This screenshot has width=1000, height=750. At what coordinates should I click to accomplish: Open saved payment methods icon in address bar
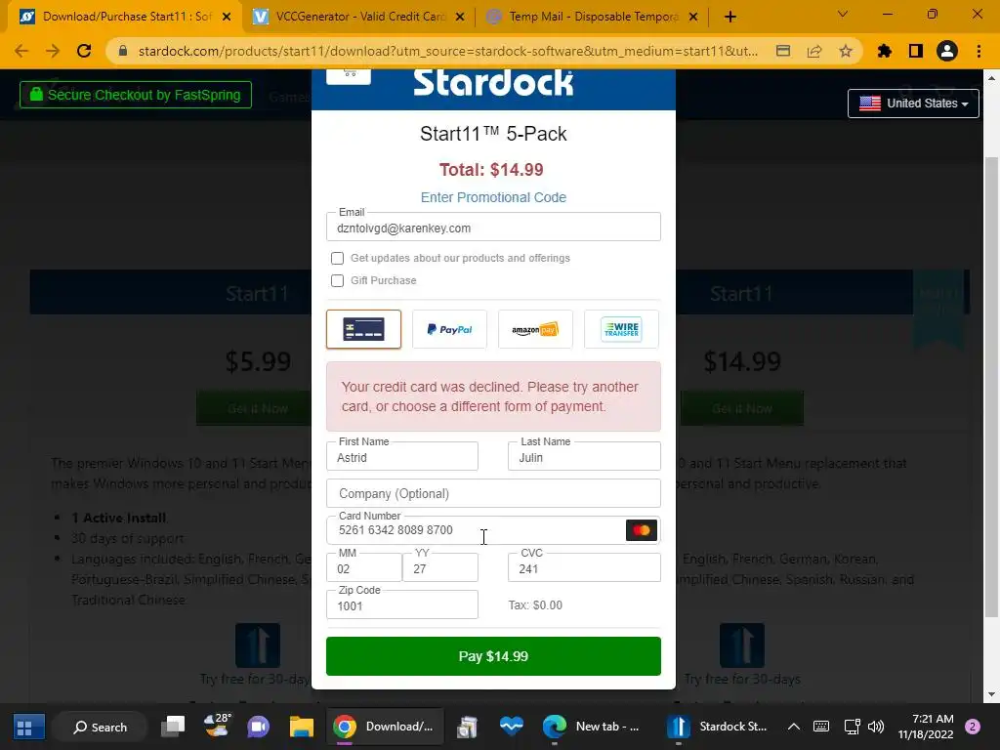(783, 51)
